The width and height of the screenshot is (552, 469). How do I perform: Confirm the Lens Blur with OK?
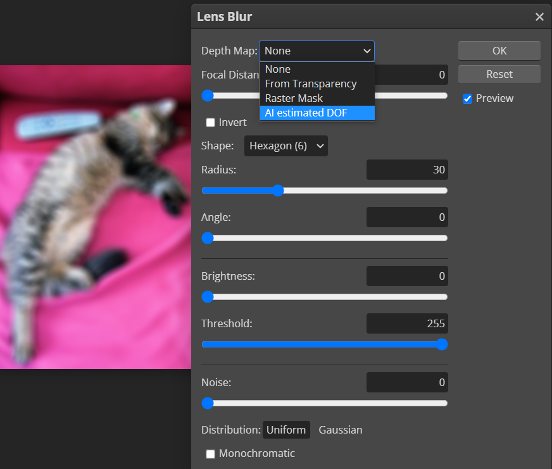coord(499,51)
